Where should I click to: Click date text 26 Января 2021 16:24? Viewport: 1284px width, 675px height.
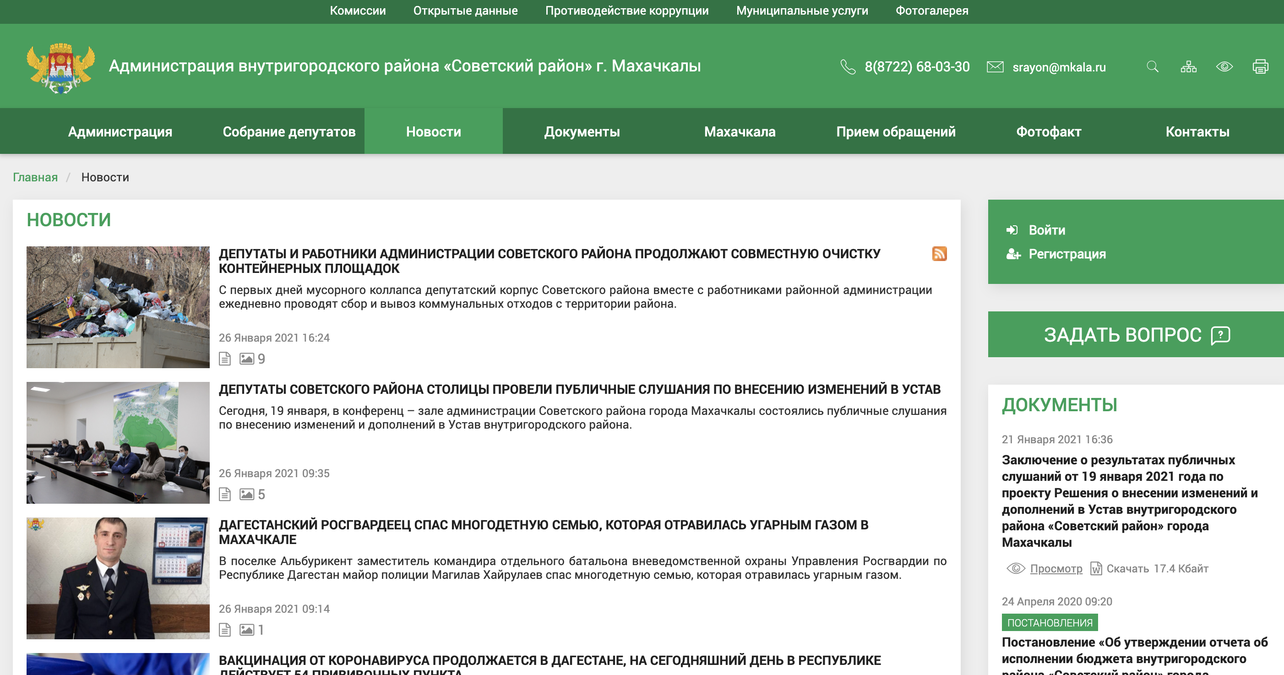tap(274, 337)
